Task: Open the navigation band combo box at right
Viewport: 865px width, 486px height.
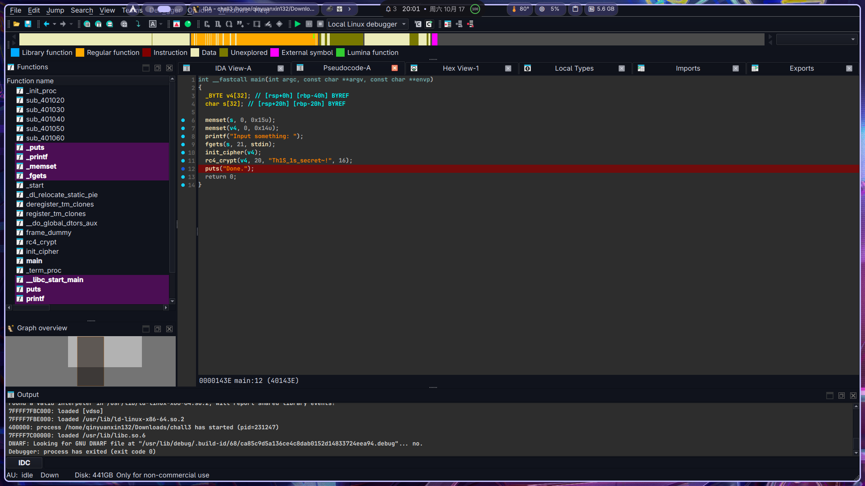Action: click(x=816, y=40)
